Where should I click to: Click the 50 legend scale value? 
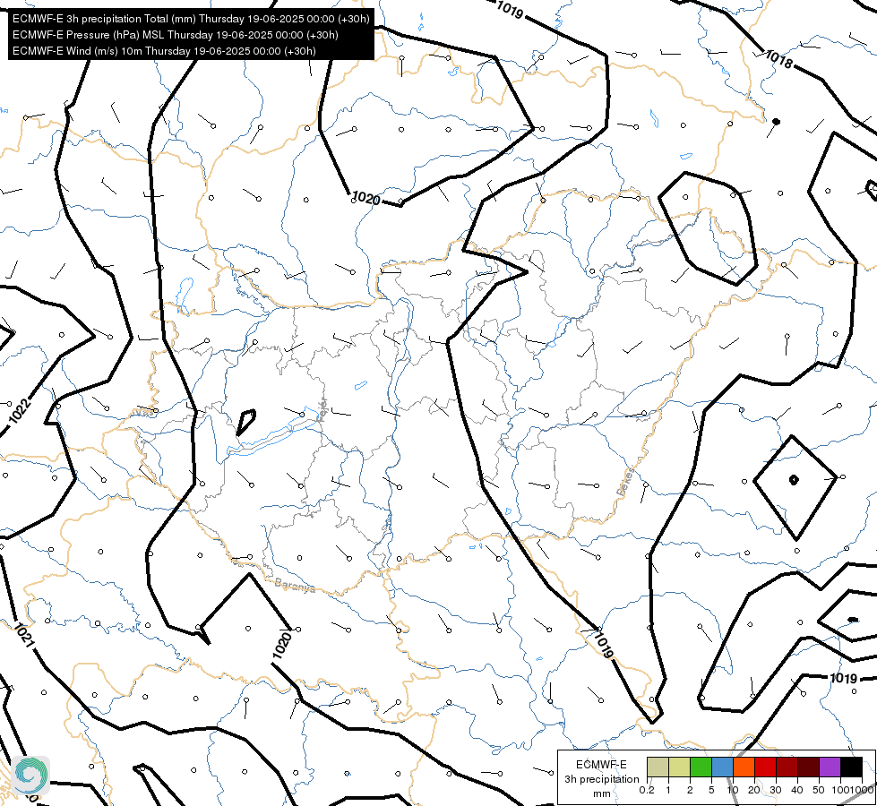(819, 790)
